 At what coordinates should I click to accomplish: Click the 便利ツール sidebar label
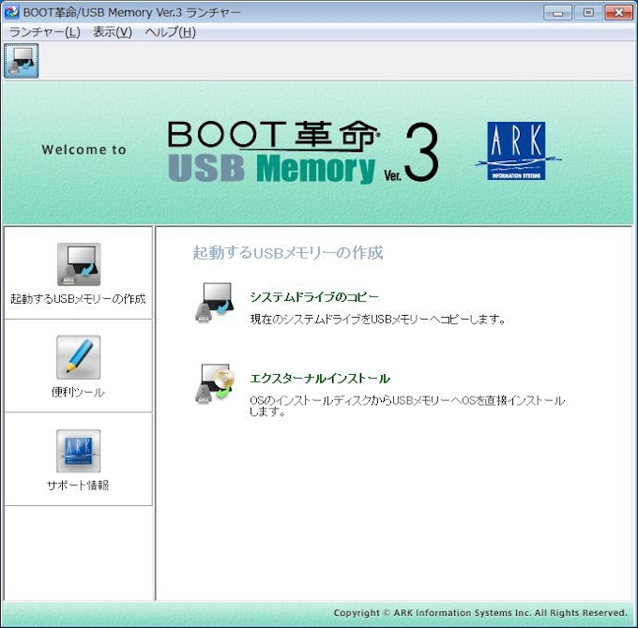[x=78, y=392]
